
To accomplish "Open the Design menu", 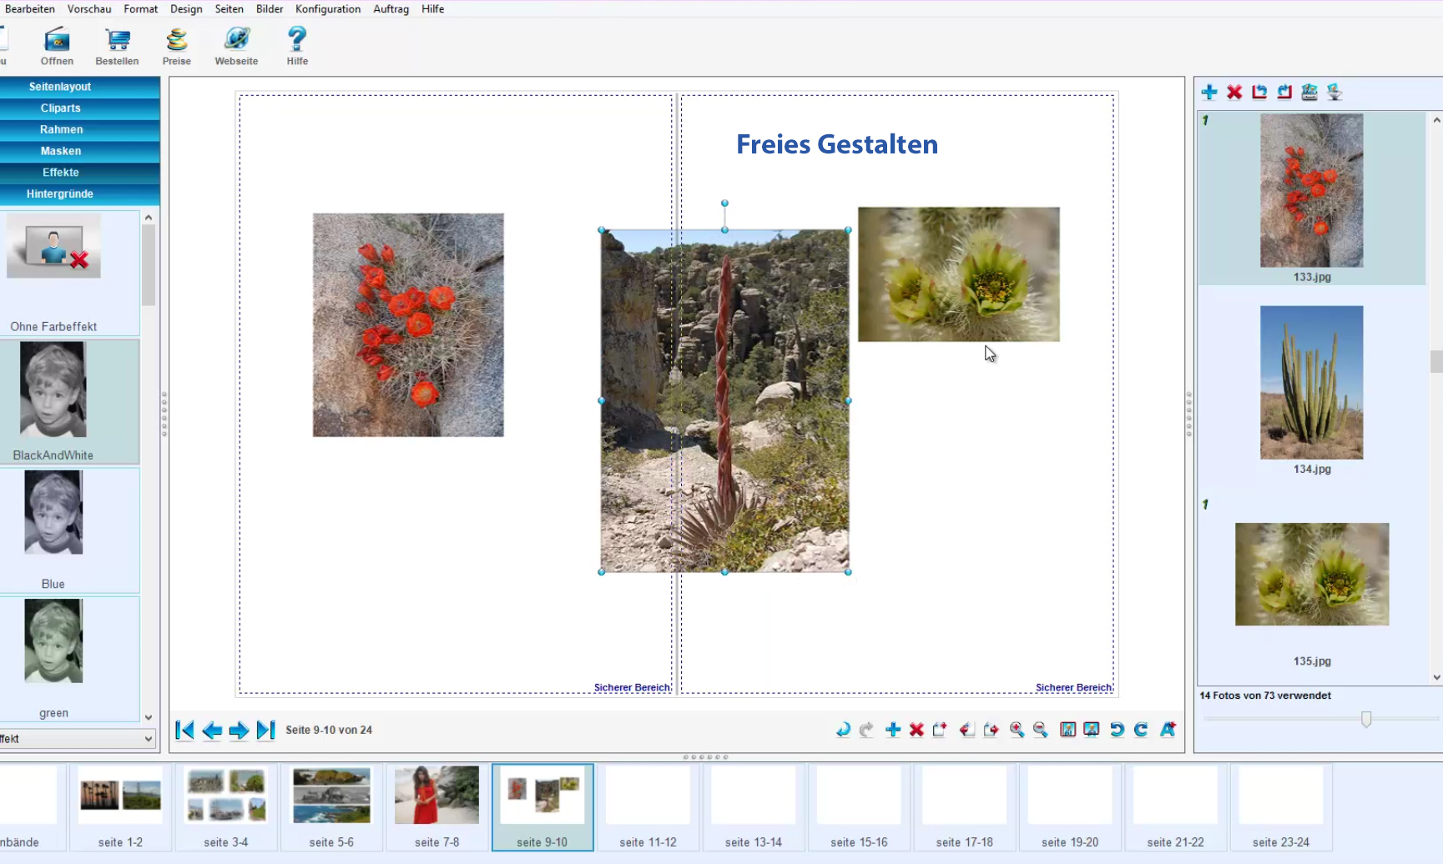I will [186, 9].
